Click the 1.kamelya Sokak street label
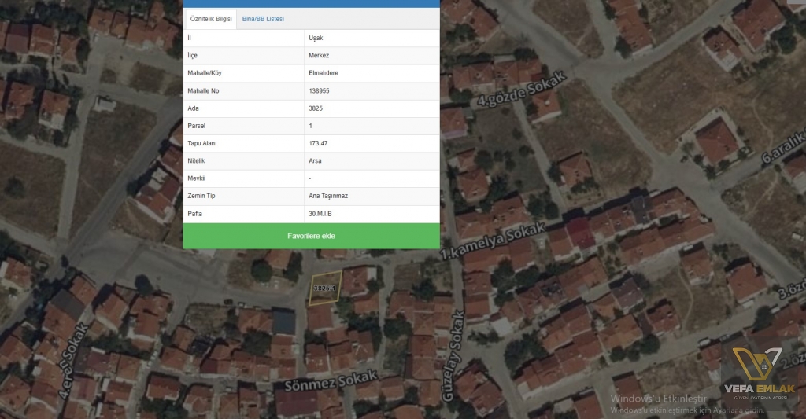 point(493,241)
